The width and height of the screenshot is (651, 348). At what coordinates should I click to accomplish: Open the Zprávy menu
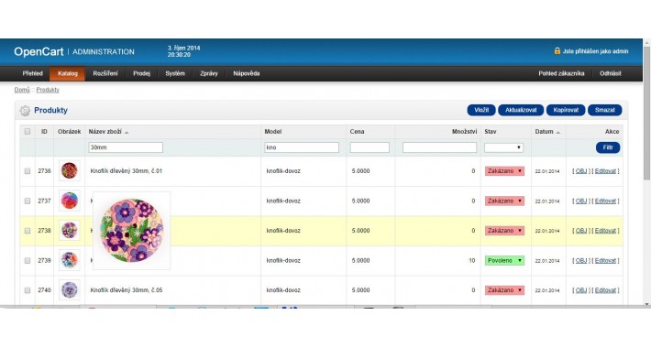tap(209, 73)
